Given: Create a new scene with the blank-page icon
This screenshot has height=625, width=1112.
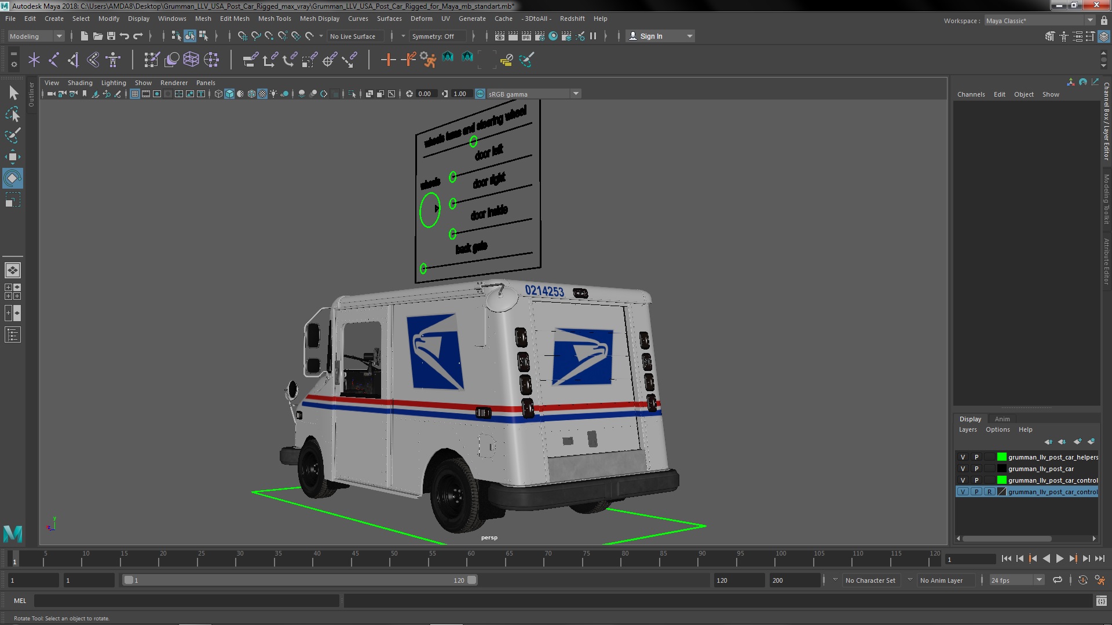Looking at the screenshot, I should 84,36.
